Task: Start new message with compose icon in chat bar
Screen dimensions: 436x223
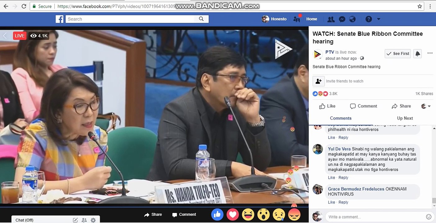Action: point(75,220)
